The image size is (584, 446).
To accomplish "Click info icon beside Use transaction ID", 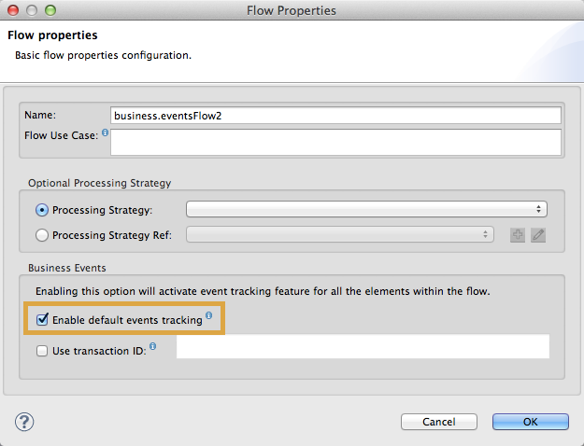I will point(152,347).
